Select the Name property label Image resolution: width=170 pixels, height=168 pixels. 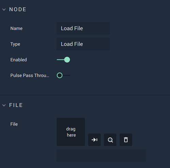click(x=16, y=29)
